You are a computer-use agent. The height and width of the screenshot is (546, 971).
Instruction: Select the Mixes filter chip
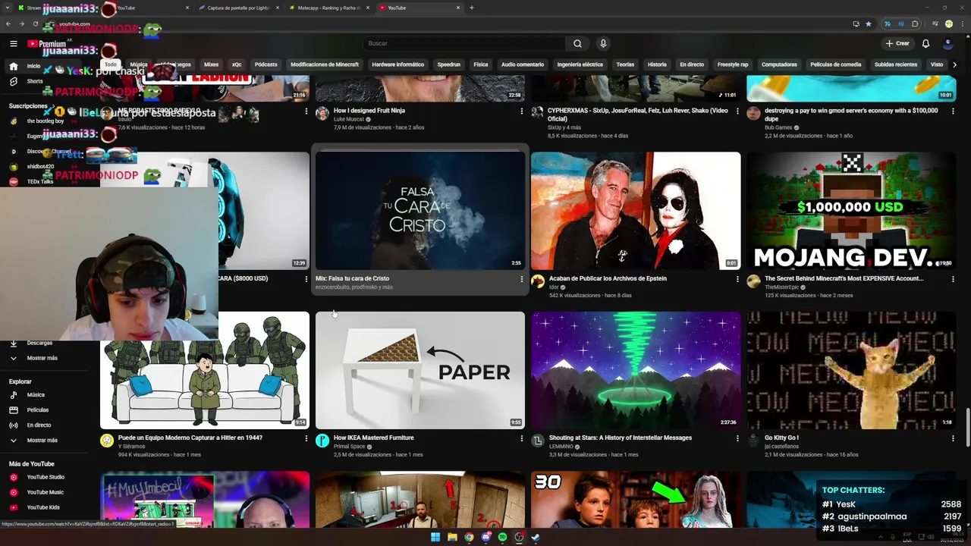211,64
